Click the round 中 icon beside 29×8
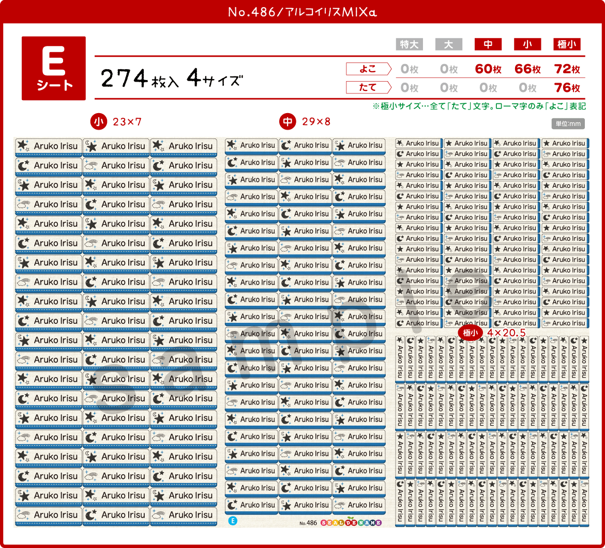The height and width of the screenshot is (548, 605). (288, 122)
